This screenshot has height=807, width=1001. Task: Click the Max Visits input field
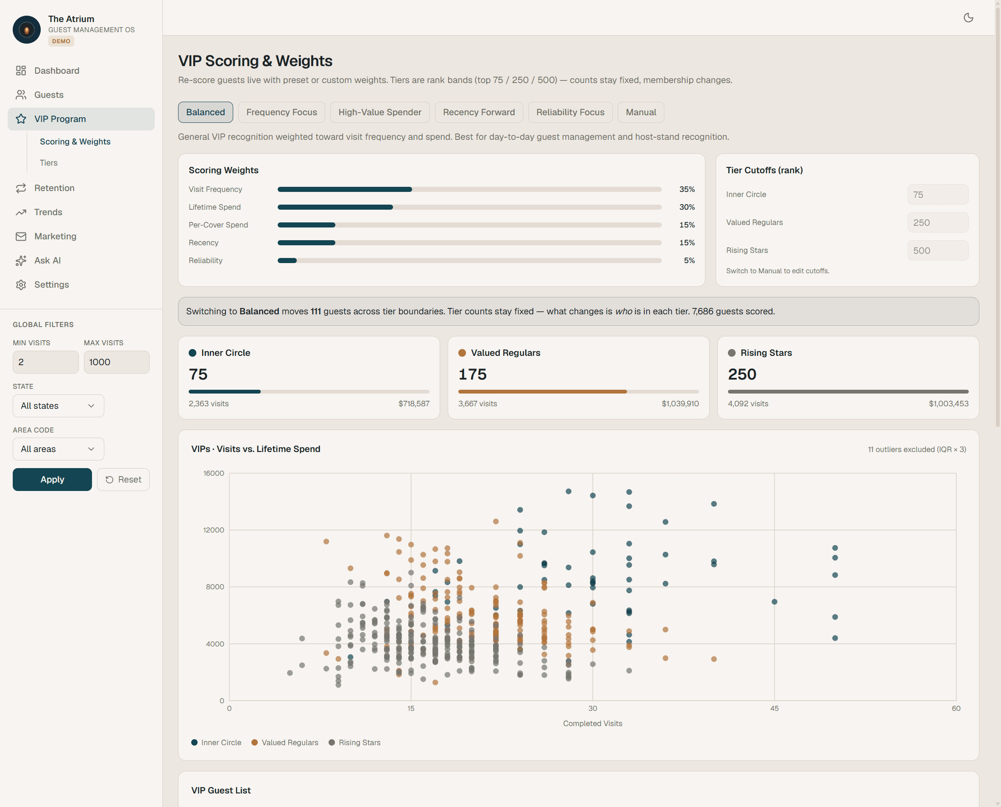(x=117, y=362)
